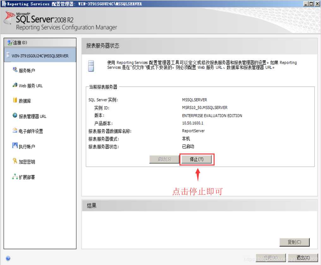Click the server icon beside WIN-3T91SG0U24C\MSSQLSERVER
This screenshot has height=265, width=321.
(8, 55)
